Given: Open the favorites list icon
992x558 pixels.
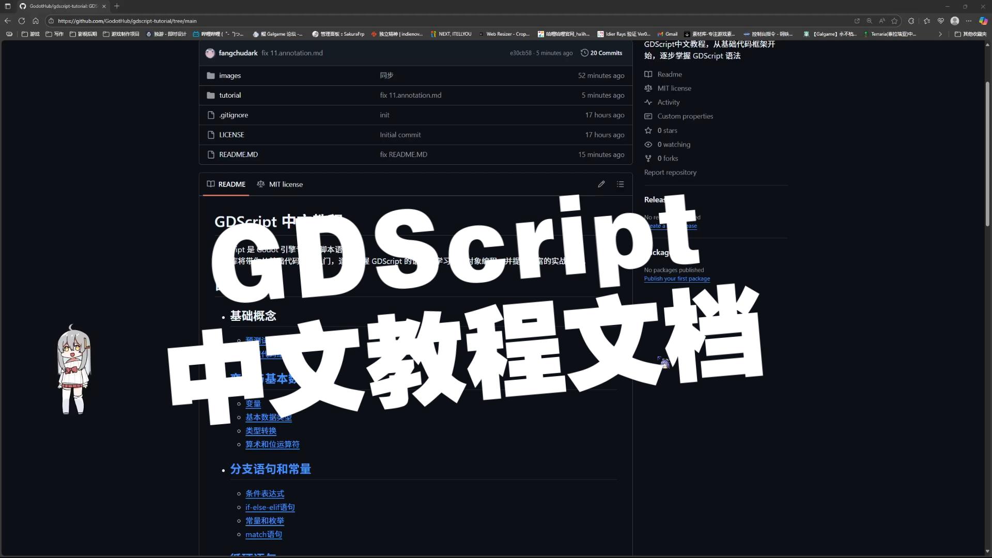Looking at the screenshot, I should [x=927, y=21].
